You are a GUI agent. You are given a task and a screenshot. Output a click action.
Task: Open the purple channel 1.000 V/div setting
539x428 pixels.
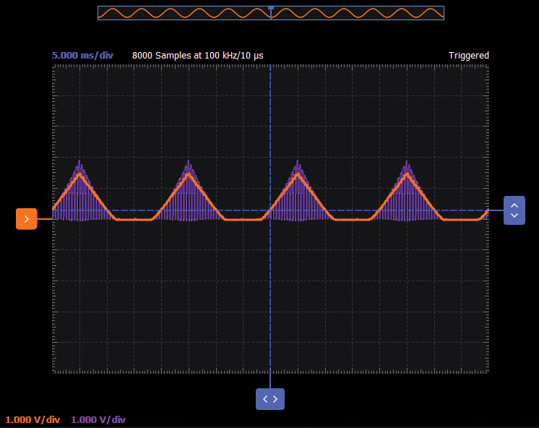pyautogui.click(x=98, y=420)
